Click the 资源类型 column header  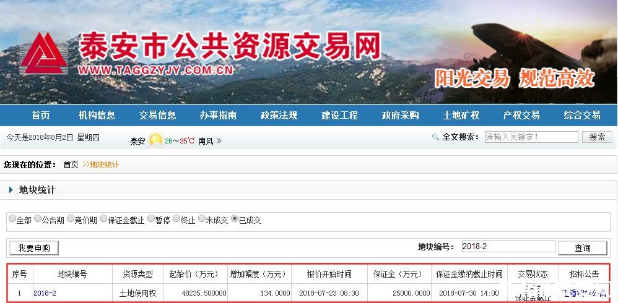tap(137, 274)
